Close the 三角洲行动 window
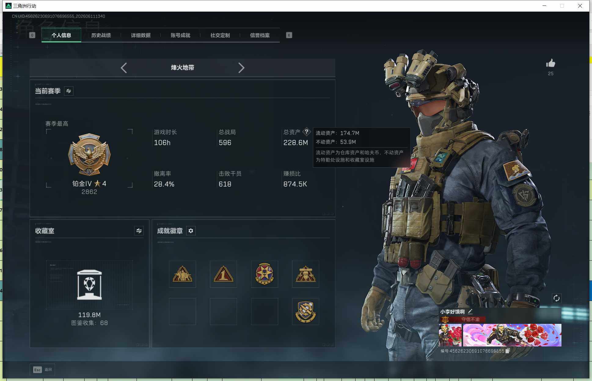592x381 pixels. point(580,6)
